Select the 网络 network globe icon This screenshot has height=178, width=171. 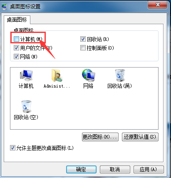88,75
